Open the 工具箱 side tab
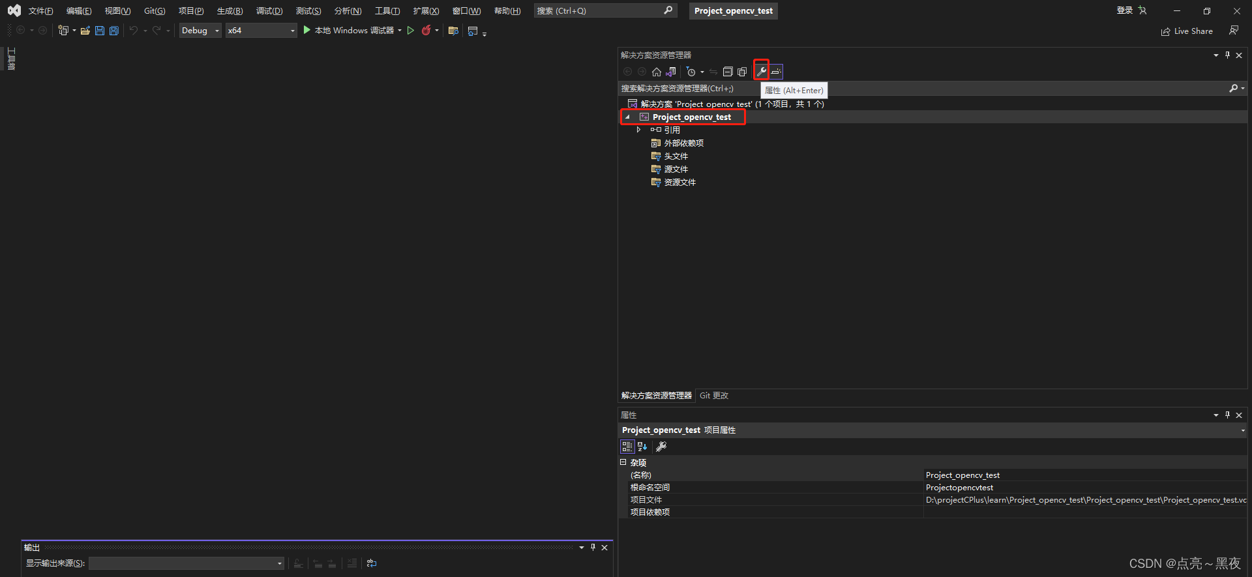 pyautogui.click(x=11, y=59)
